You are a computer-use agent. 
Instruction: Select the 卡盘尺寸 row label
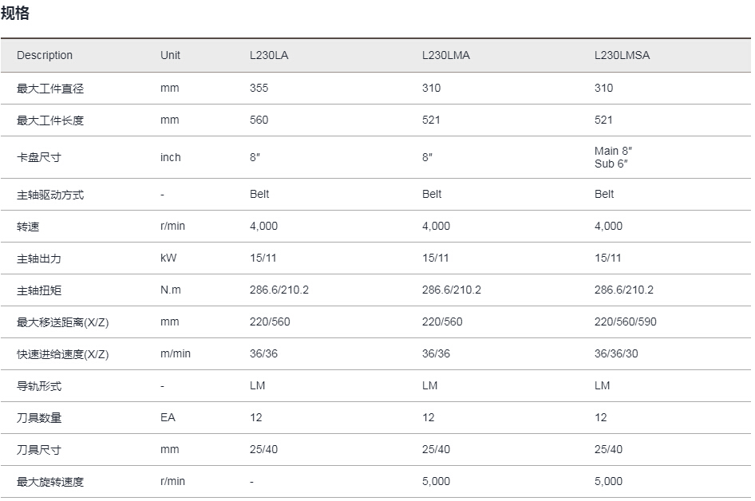(x=39, y=157)
